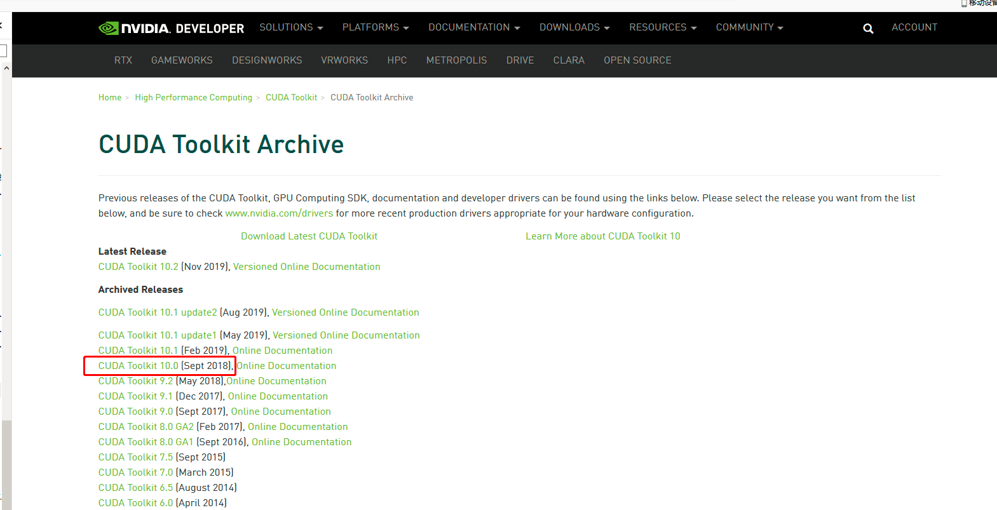Open Online Documentation for CUDA 8.0 GA2

point(298,427)
